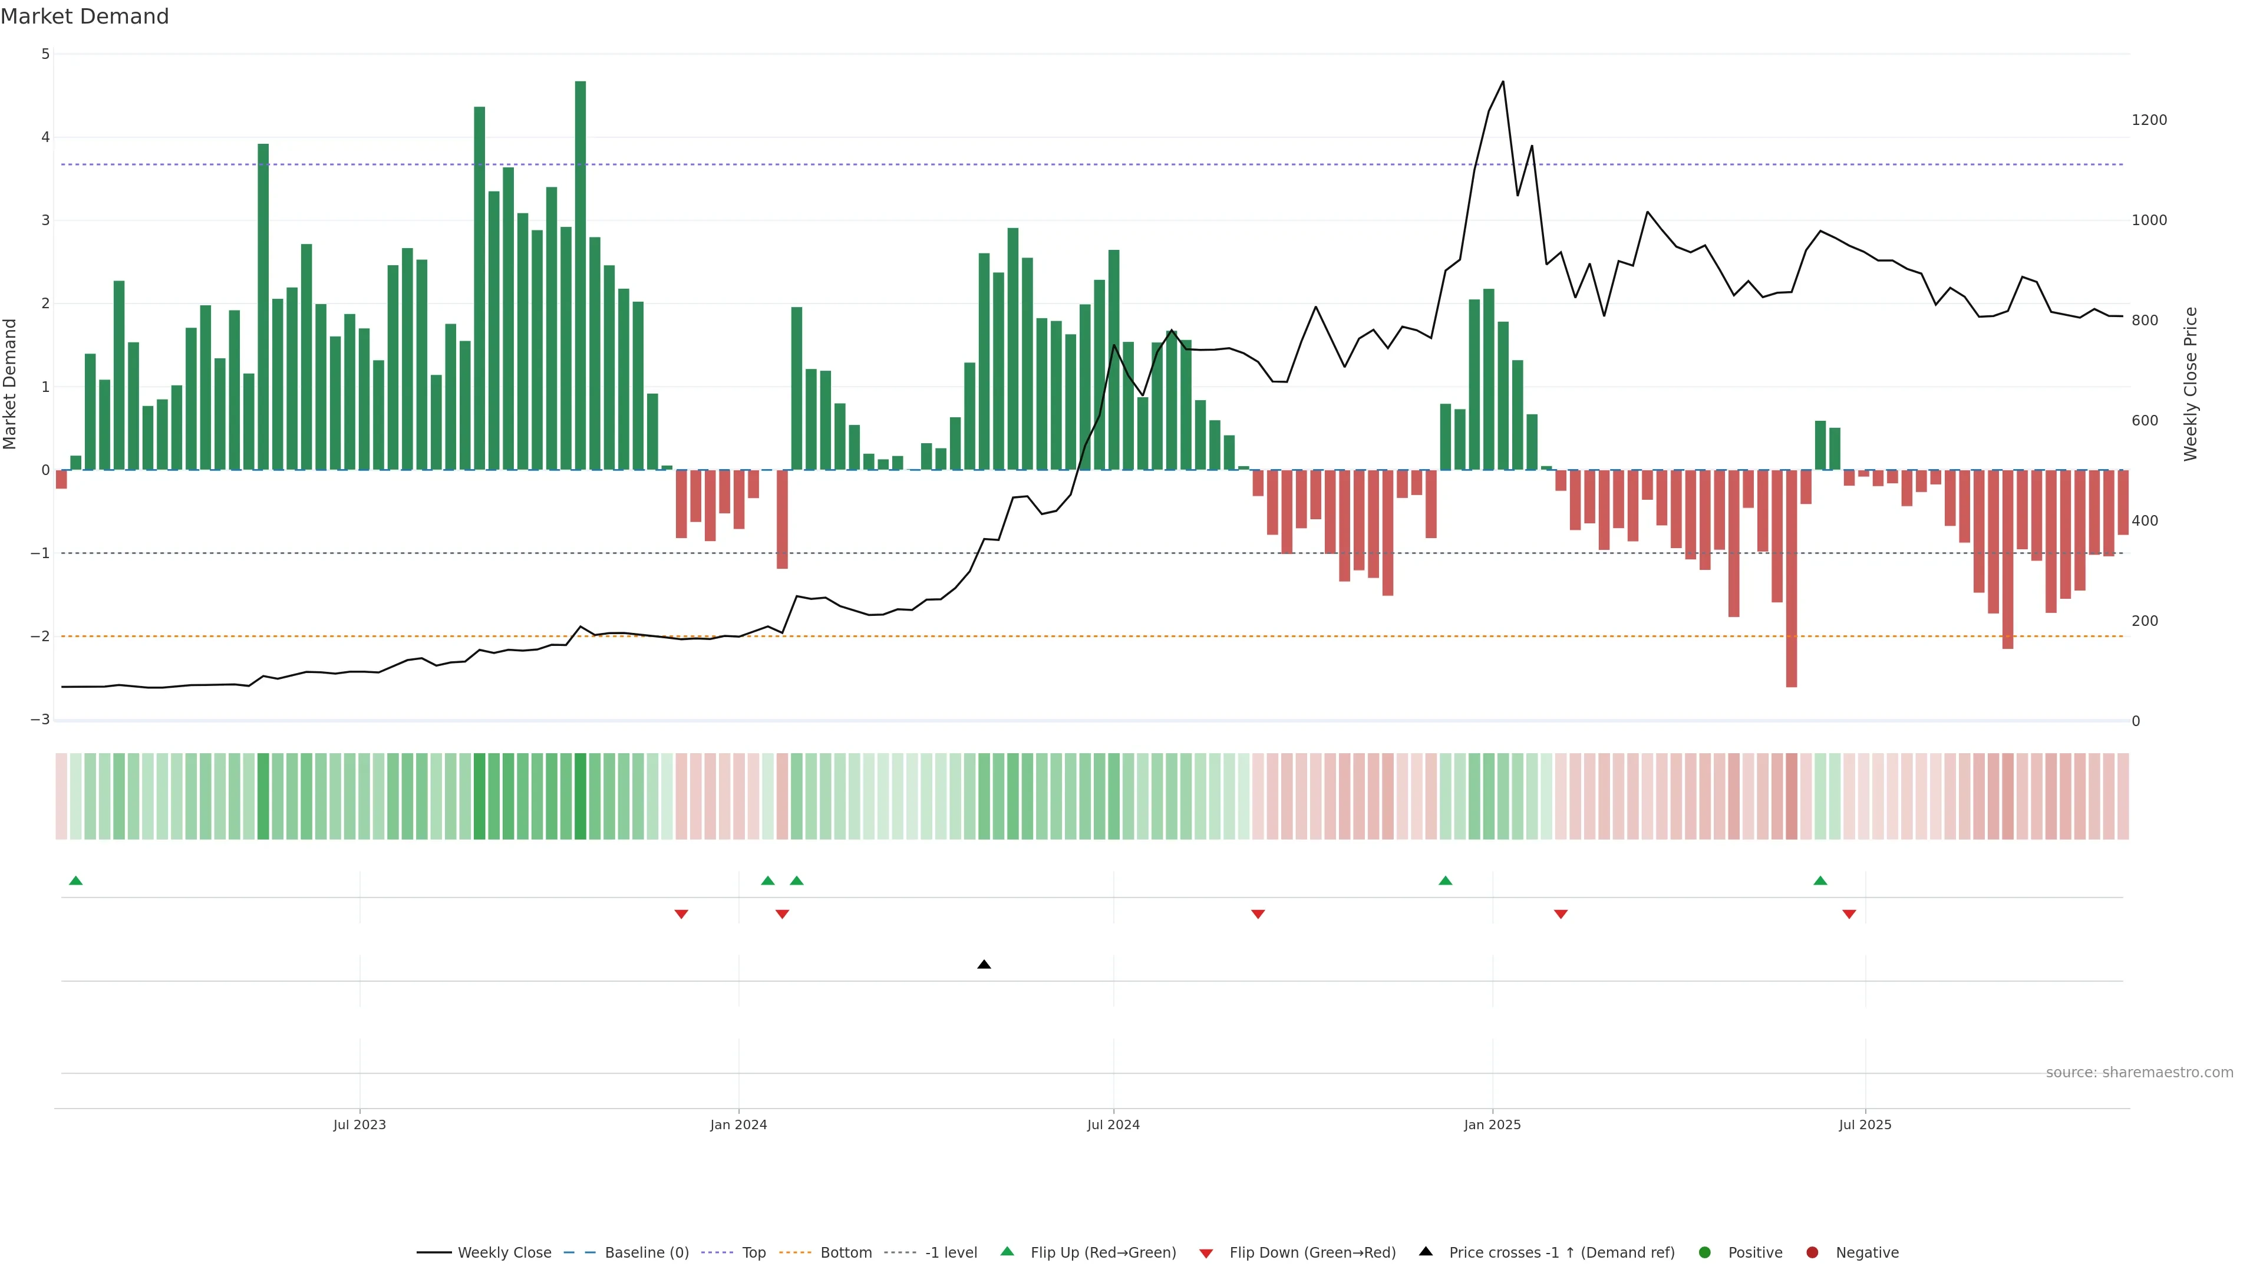Click first green flip-up marker at far left
Viewport: 2263px width, 1273px height.
[x=75, y=881]
